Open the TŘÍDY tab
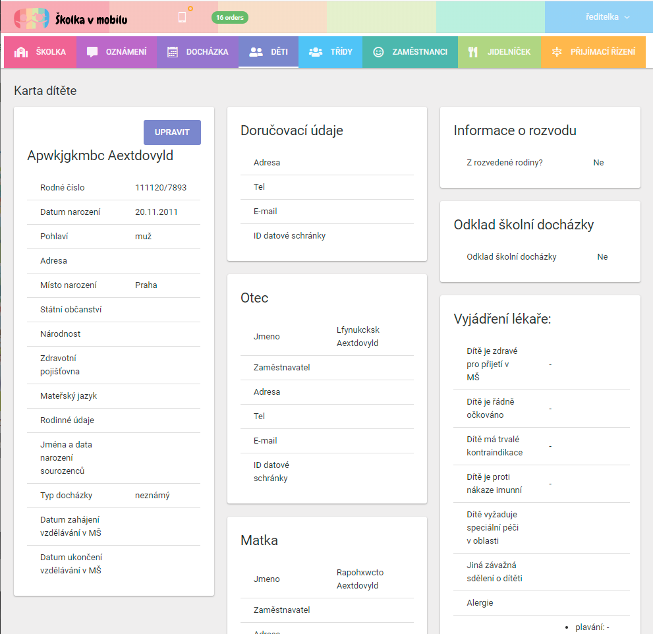This screenshot has width=653, height=634. (x=331, y=52)
